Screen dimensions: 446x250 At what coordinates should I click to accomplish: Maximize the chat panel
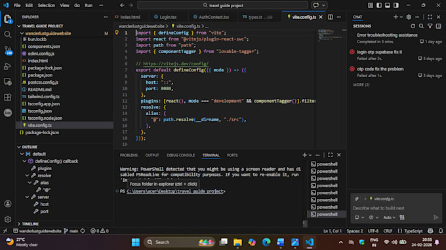pos(430,17)
